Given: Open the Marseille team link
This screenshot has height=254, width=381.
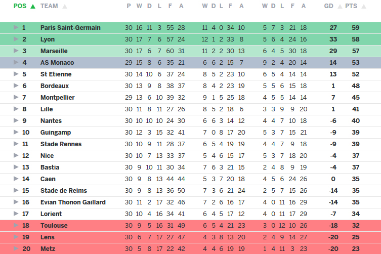Looking at the screenshot, I should tap(54, 51).
